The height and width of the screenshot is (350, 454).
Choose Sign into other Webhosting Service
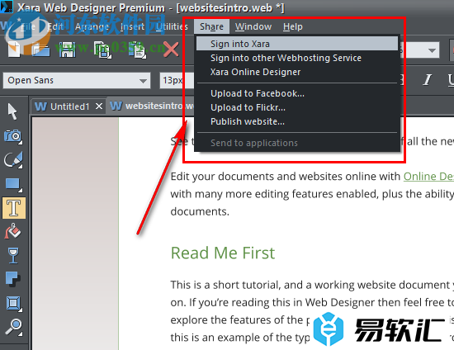click(x=297, y=58)
